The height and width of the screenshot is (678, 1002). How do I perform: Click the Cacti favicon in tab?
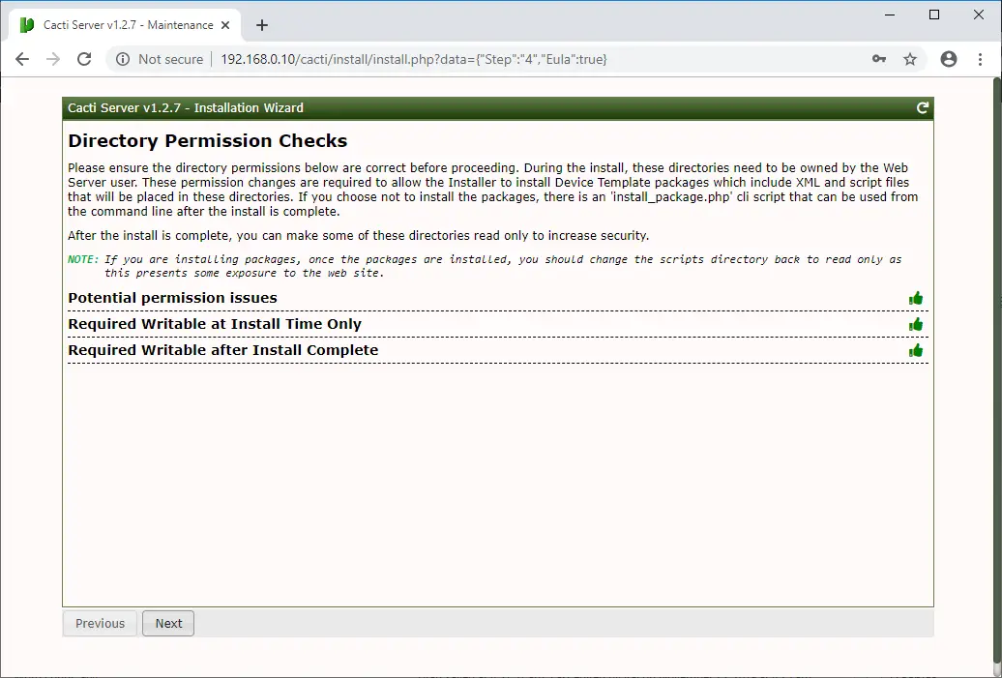(27, 25)
